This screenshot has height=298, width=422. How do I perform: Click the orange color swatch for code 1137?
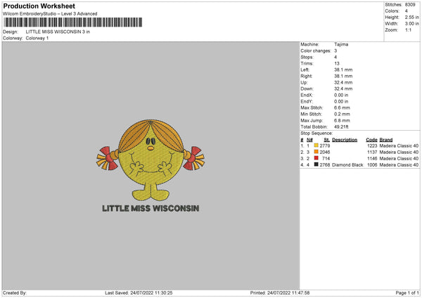point(316,152)
